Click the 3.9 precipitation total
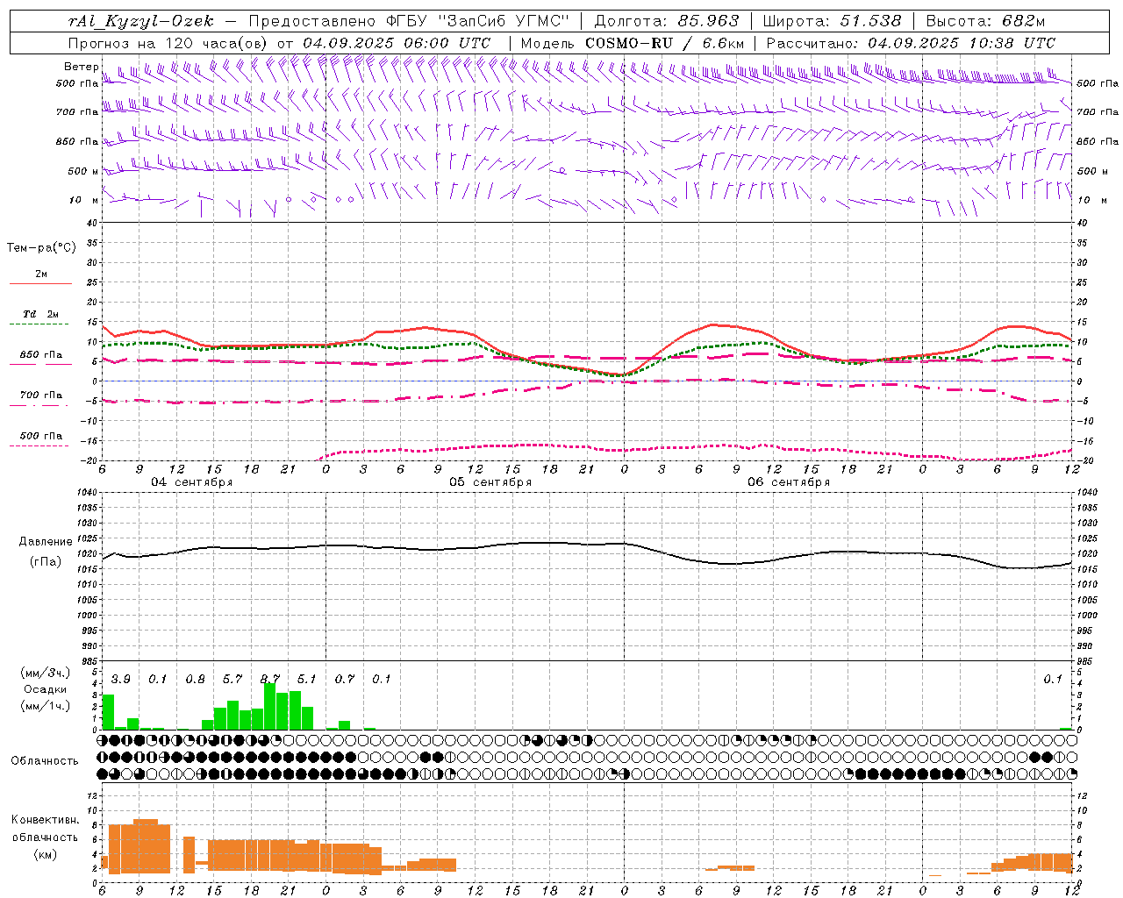1123x898 pixels. coord(121,679)
